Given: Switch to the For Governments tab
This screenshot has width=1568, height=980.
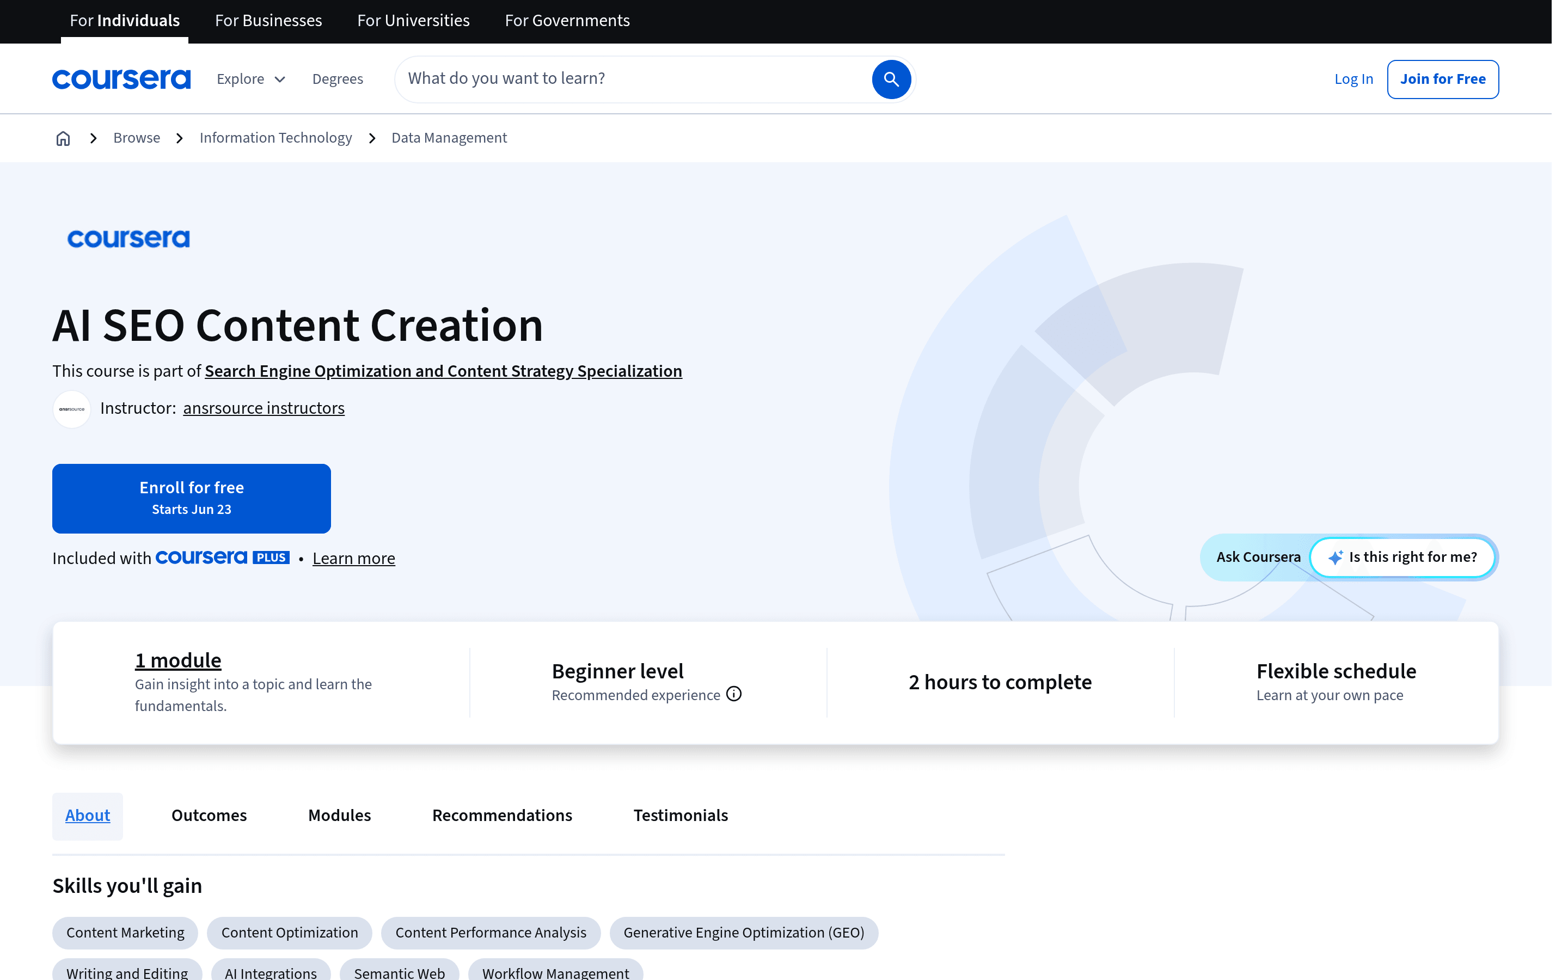Looking at the screenshot, I should (567, 21).
